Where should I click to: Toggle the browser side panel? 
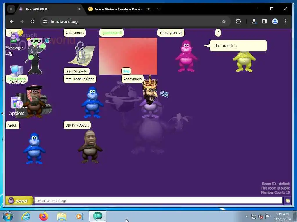pyautogui.click(x=265, y=21)
